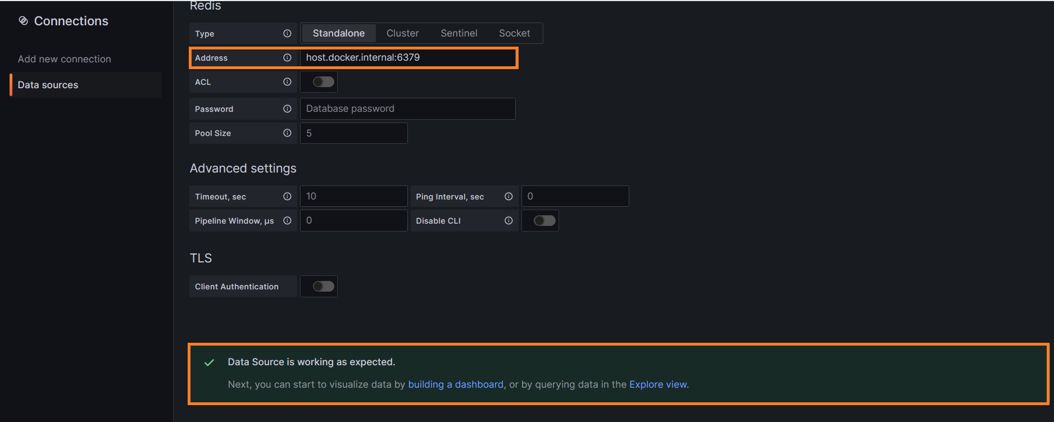The width and height of the screenshot is (1054, 422).
Task: Click the Address field info icon
Action: 287,58
